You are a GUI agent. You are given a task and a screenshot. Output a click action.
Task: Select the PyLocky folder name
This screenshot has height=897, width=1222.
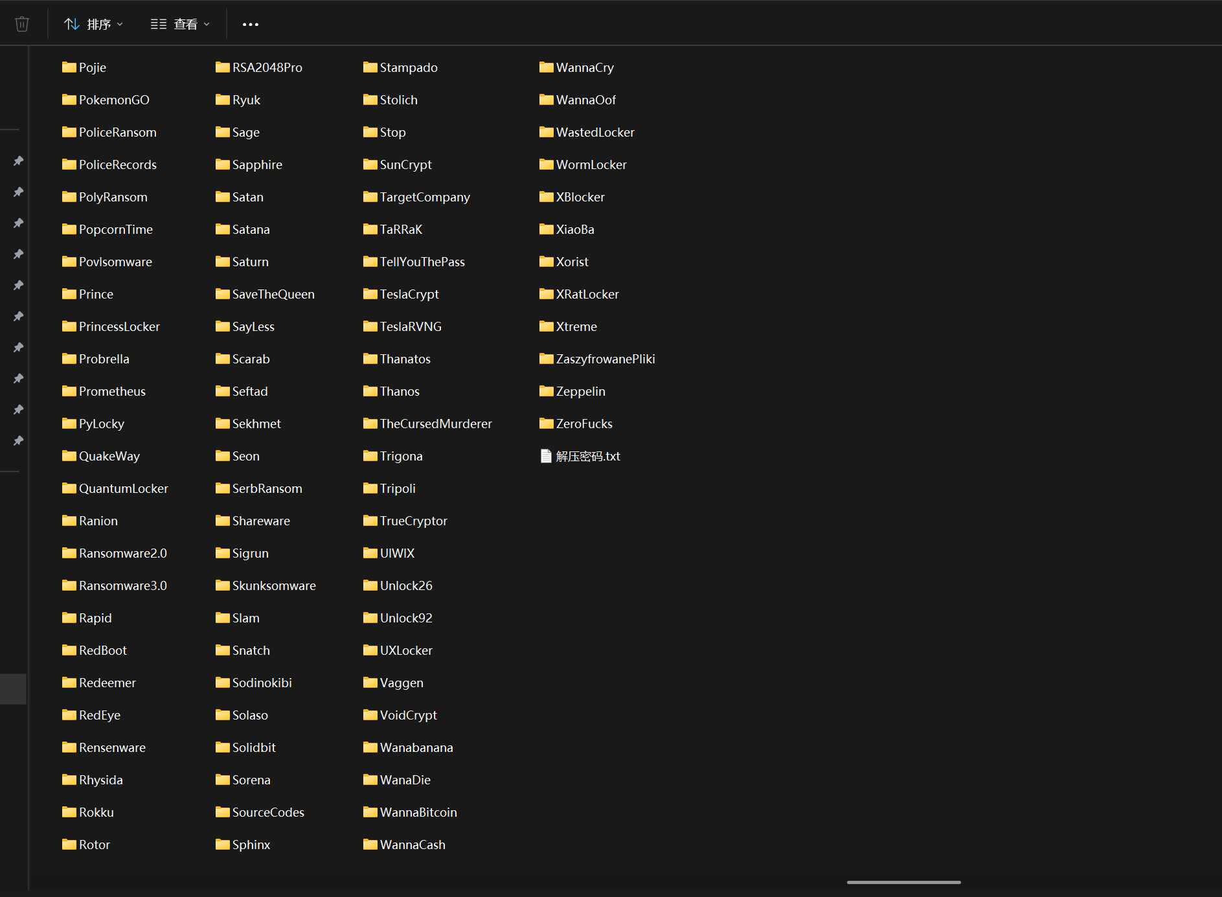(x=102, y=424)
